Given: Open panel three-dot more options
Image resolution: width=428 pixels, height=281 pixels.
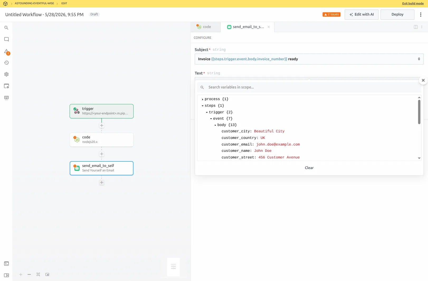Looking at the screenshot, I should click(x=422, y=27).
